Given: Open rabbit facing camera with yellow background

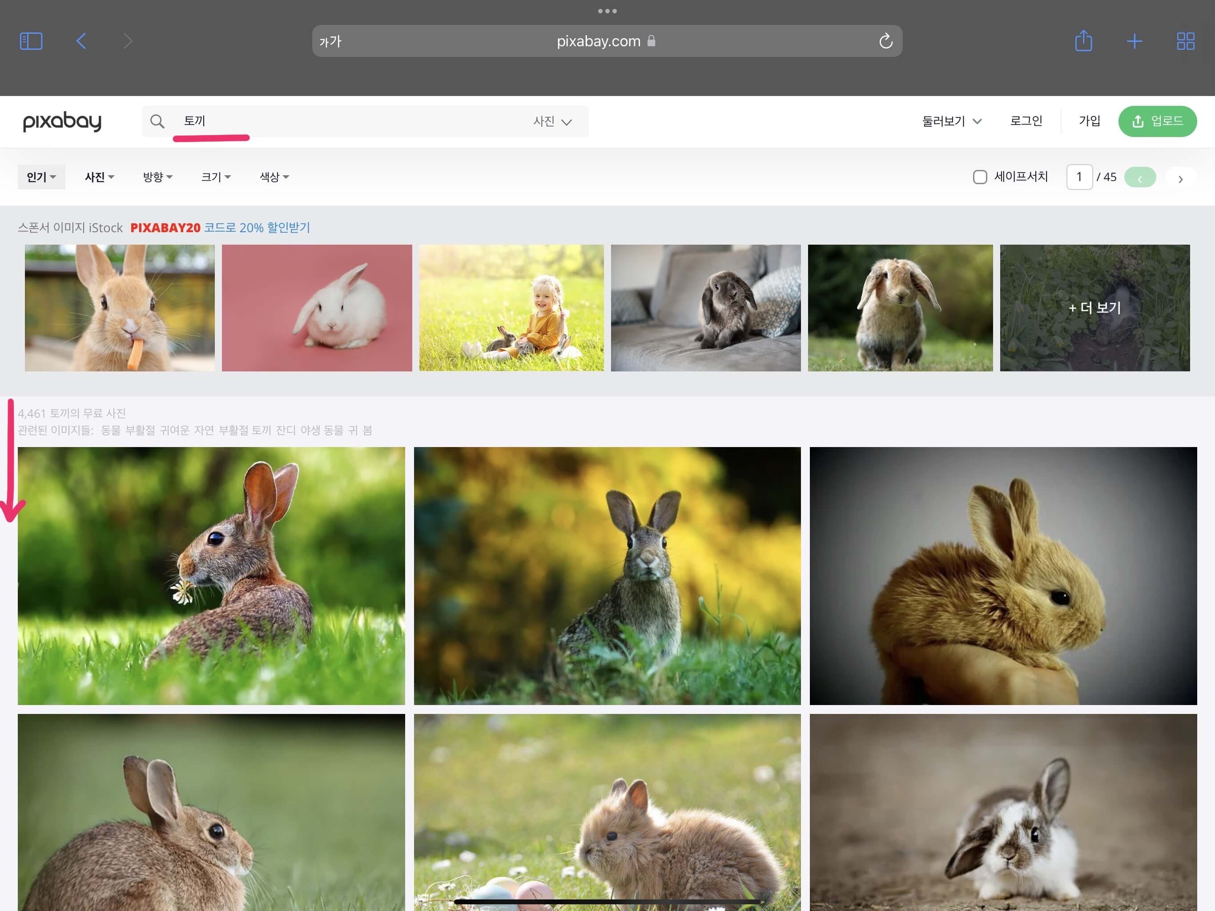Looking at the screenshot, I should [x=607, y=576].
